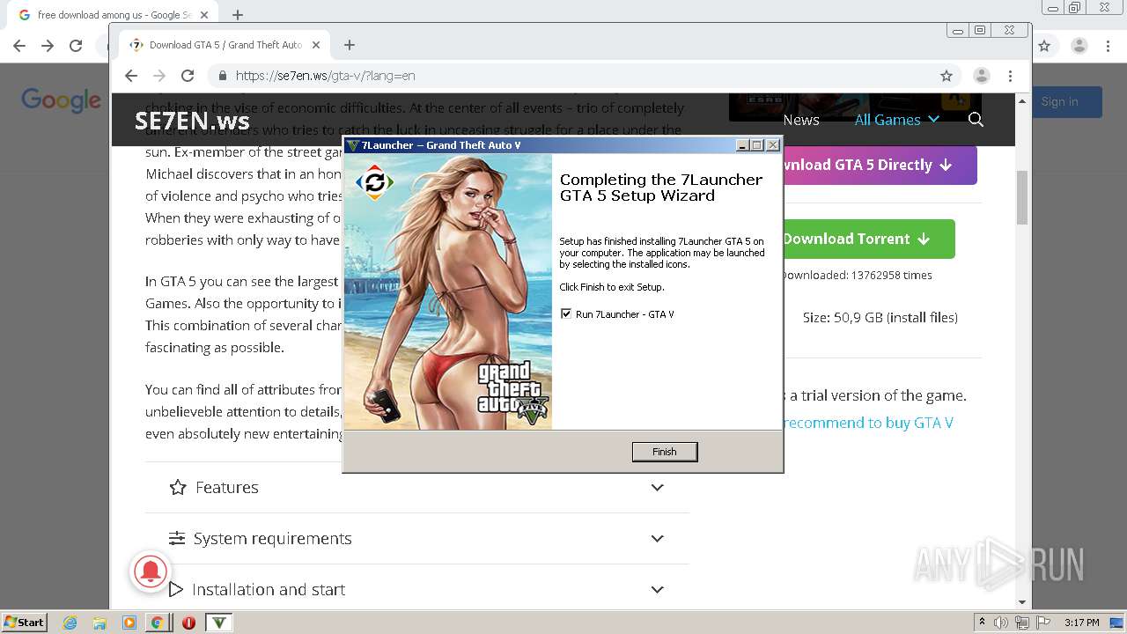Open the site search magnifier
Screen dimensions: 1127x634
(x=976, y=120)
